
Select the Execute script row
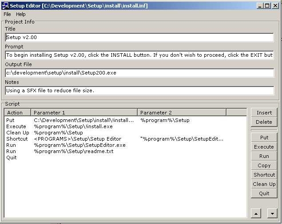click(125, 126)
